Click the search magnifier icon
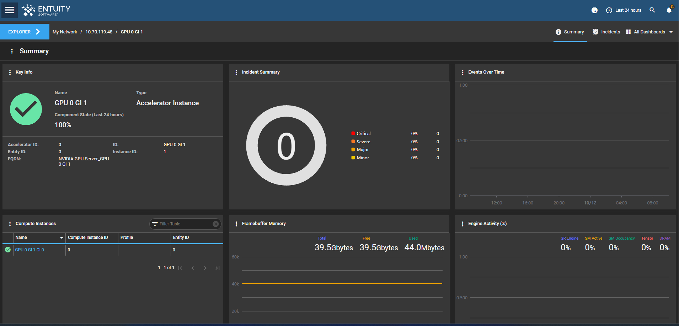Image resolution: width=679 pixels, height=326 pixels. pyautogui.click(x=652, y=10)
